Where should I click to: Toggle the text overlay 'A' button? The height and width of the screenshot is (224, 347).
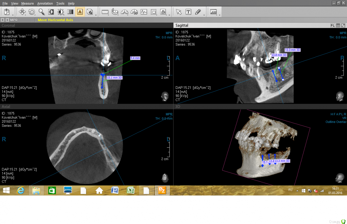click(x=80, y=12)
